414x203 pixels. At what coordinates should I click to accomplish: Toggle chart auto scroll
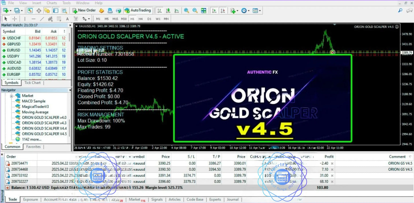pyautogui.click(x=214, y=11)
